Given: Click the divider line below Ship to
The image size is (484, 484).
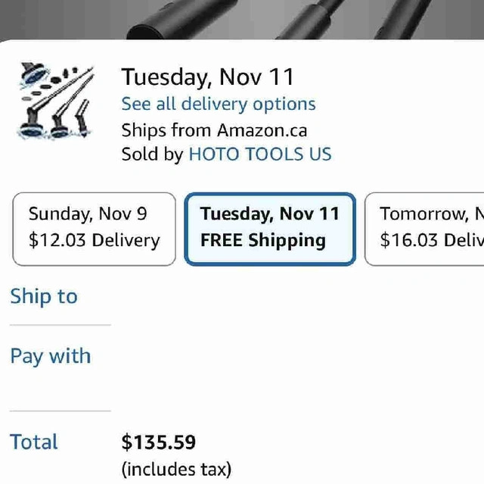Looking at the screenshot, I should click(60, 325).
